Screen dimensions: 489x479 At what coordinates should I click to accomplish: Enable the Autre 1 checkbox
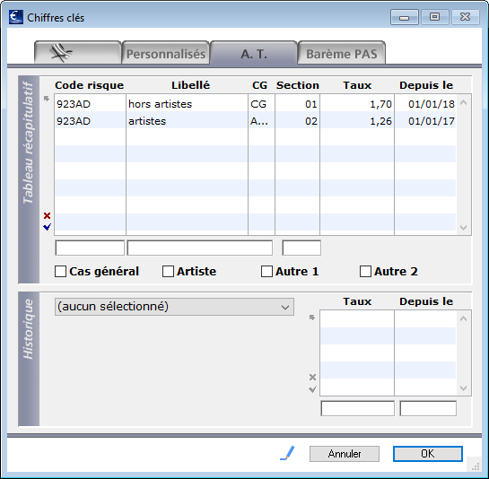(266, 271)
